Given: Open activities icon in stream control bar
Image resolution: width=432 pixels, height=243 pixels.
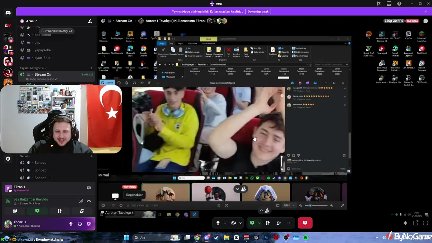Looking at the screenshot, I should point(268,223).
